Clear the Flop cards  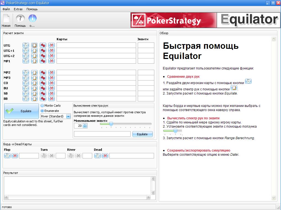coord(15,156)
